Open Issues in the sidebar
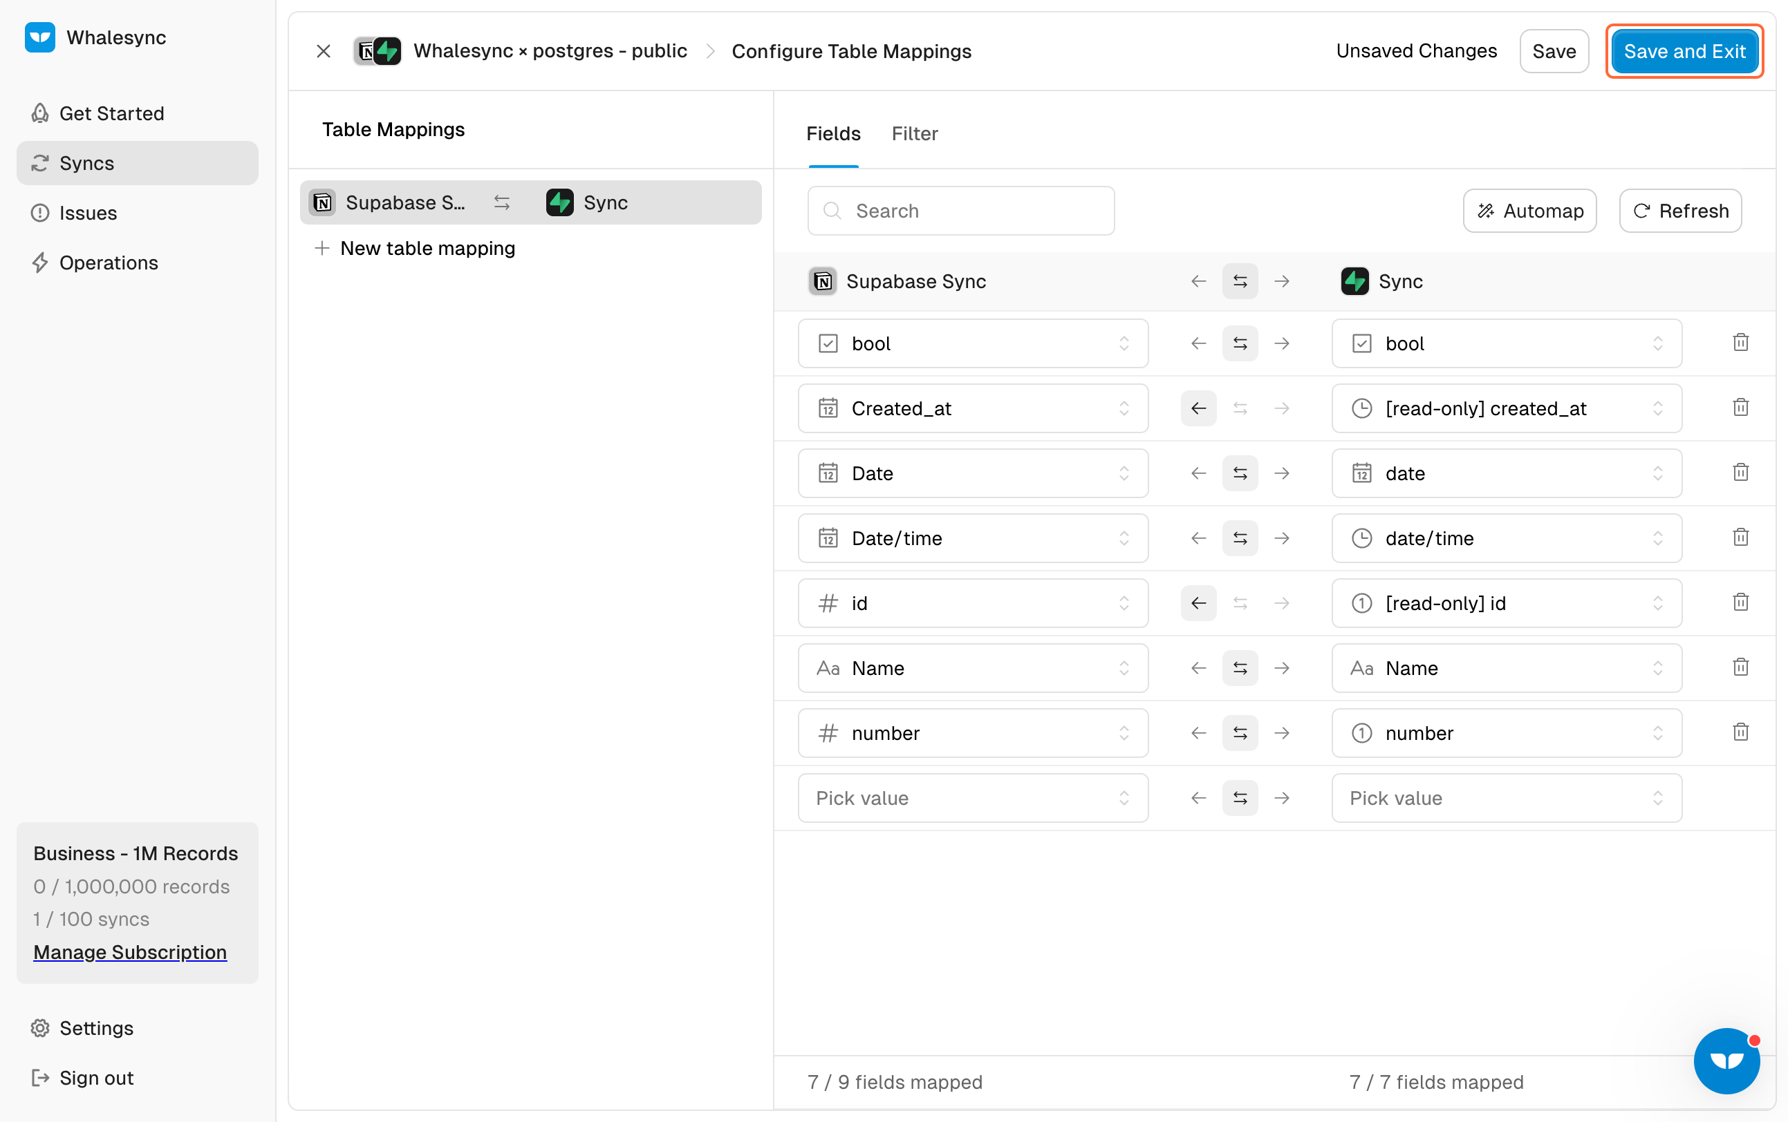The image size is (1788, 1122). point(88,213)
